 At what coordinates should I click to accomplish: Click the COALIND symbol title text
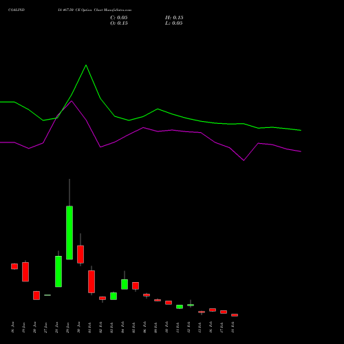[x=17, y=10]
